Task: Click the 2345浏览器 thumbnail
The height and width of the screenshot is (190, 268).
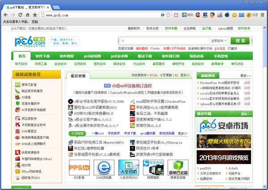Action: tap(104, 167)
